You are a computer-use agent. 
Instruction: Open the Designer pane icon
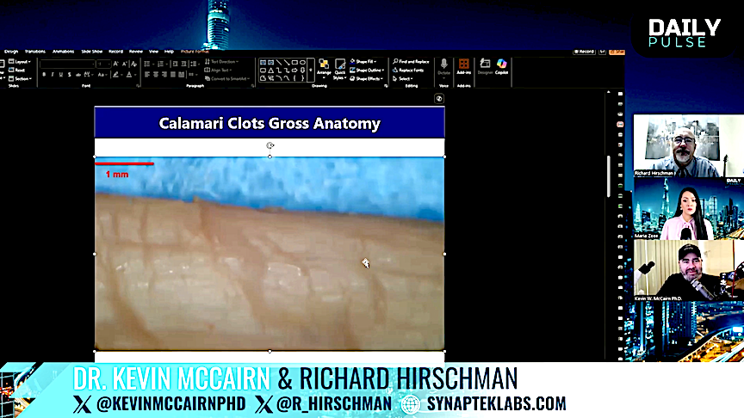pos(483,65)
